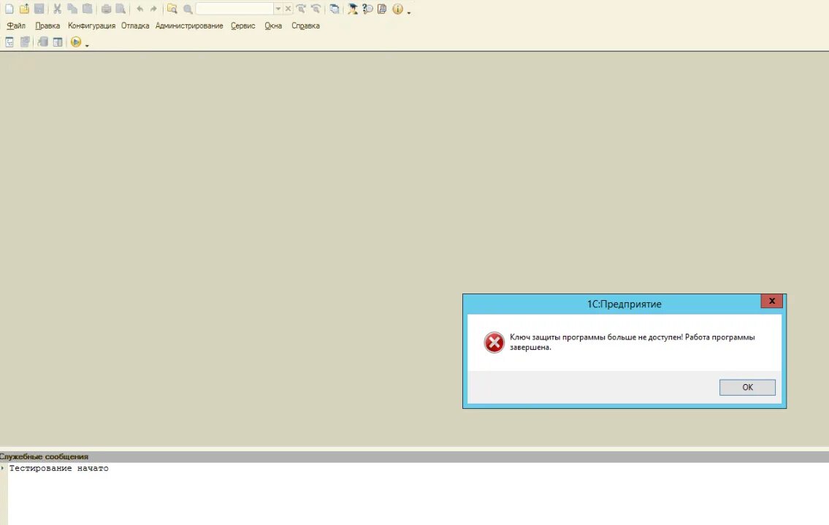Click the table layout icon in second toolbar
This screenshot has height=525, width=829.
click(x=58, y=42)
